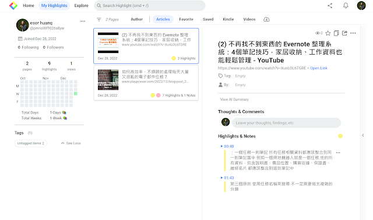
Task: Copy the article highlights with copy icon
Action: (336, 33)
